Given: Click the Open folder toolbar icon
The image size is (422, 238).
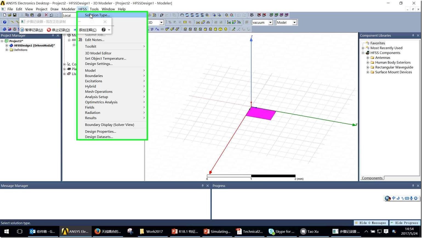Looking at the screenshot, I should pos(10,15).
